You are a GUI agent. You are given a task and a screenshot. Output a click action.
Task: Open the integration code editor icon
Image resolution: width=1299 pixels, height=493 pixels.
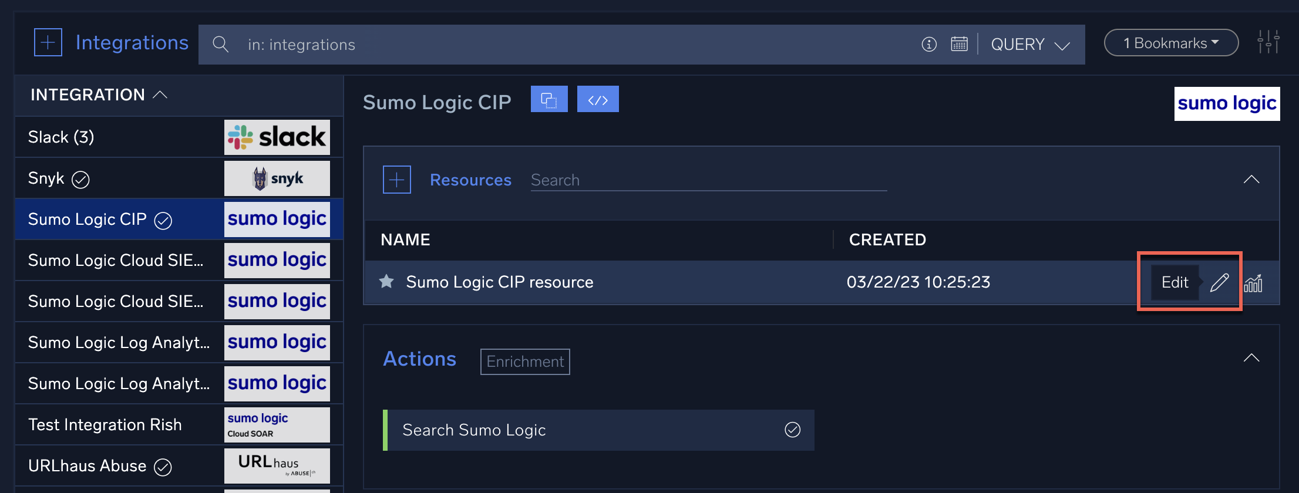point(597,99)
